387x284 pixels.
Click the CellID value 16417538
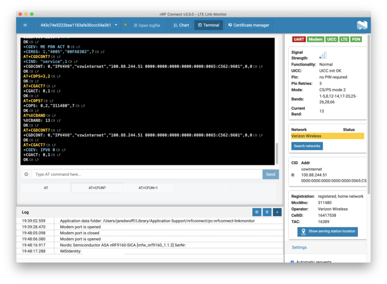327,216
